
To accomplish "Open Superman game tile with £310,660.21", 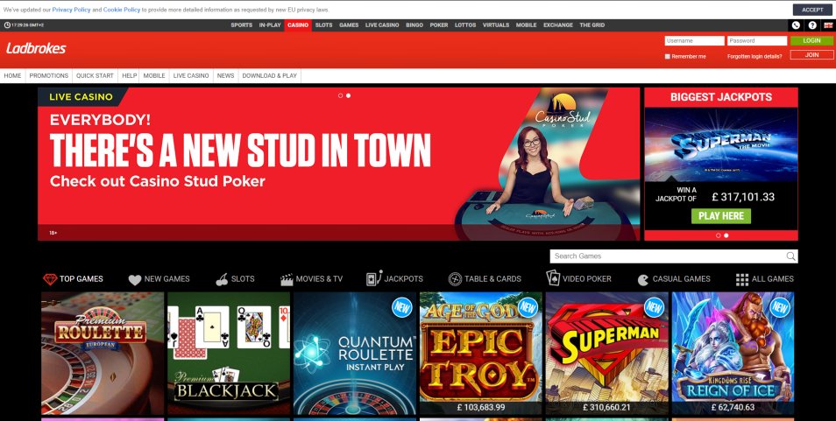I will pos(606,353).
